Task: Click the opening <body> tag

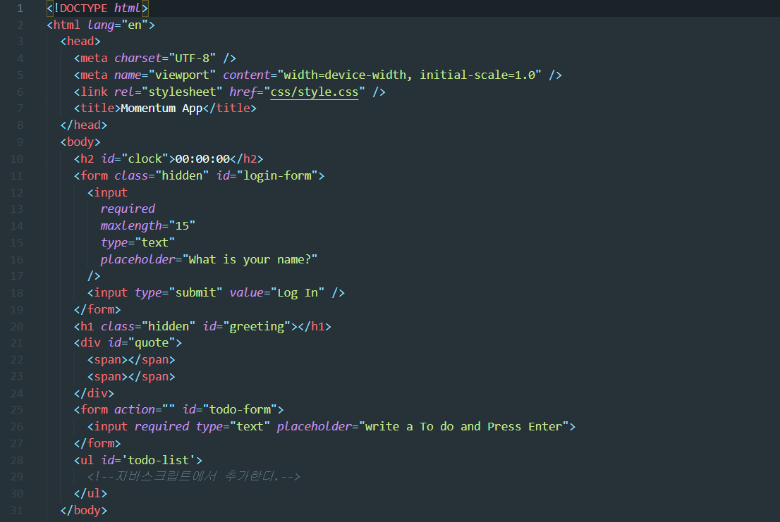Action: (80, 142)
